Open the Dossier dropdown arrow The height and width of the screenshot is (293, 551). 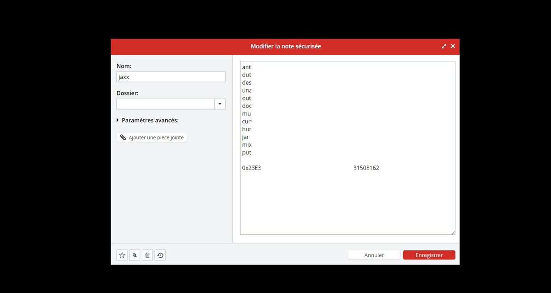[x=220, y=104]
